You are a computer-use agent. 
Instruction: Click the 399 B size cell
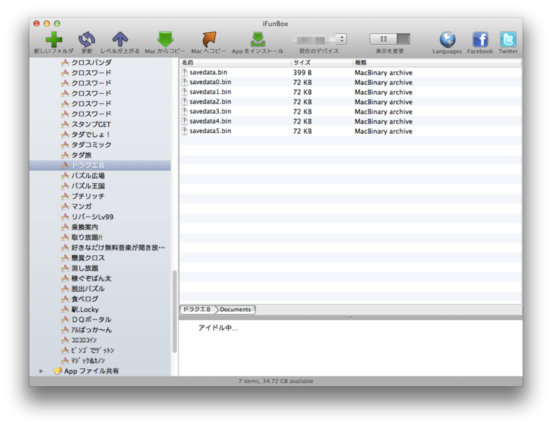(x=302, y=72)
